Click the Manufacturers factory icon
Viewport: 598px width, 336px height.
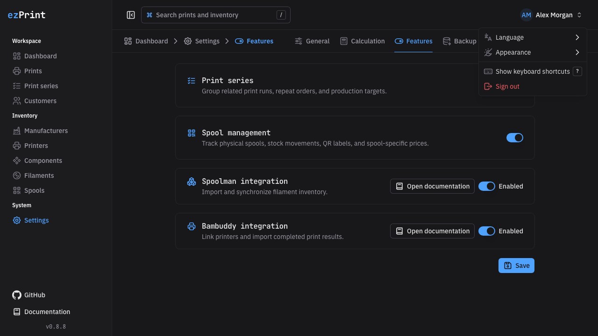17,131
